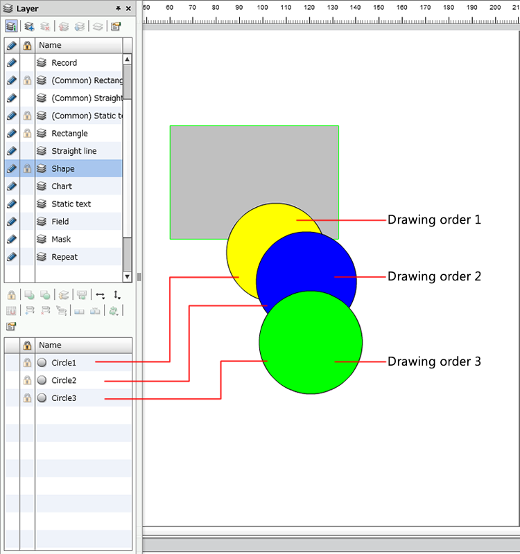The image size is (520, 554).
Task: Toggle edit pencil for Chart layer
Action: (12, 186)
